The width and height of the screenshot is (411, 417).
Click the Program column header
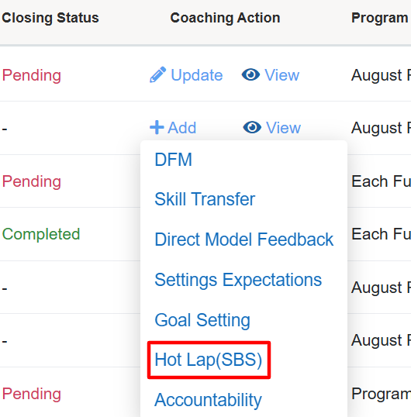381,18
